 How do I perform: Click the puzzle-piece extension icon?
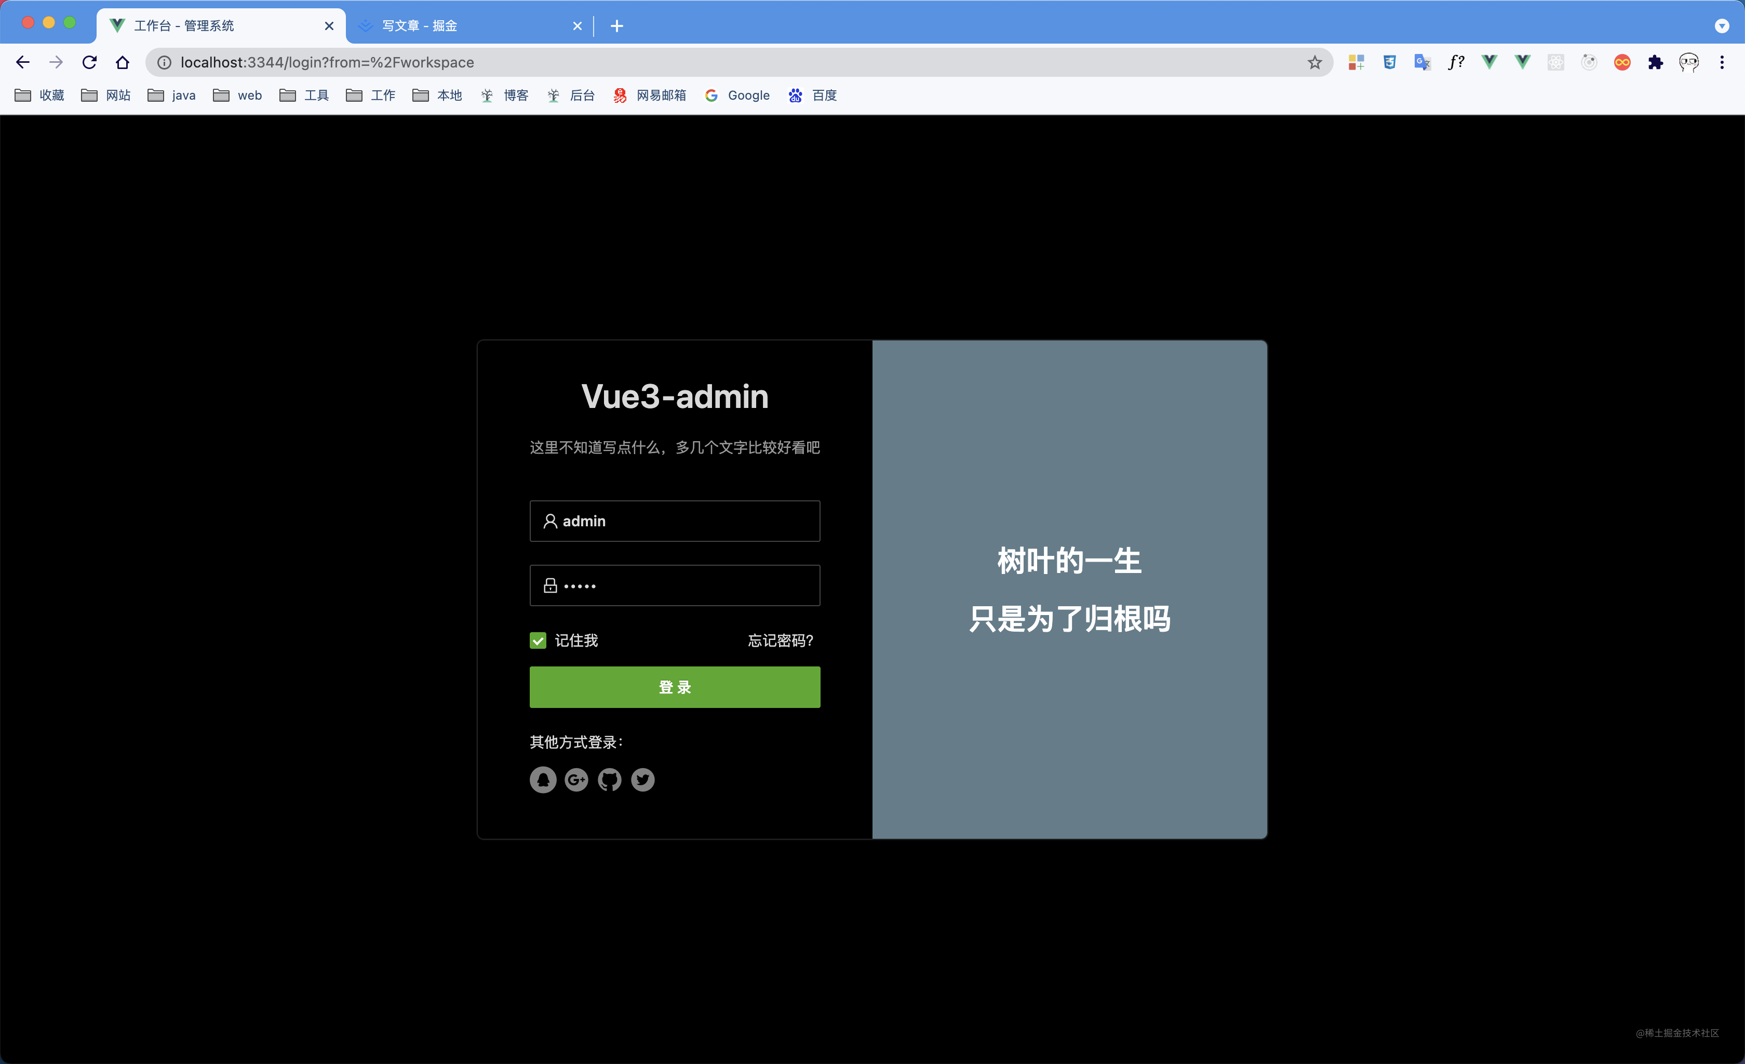[1657, 62]
